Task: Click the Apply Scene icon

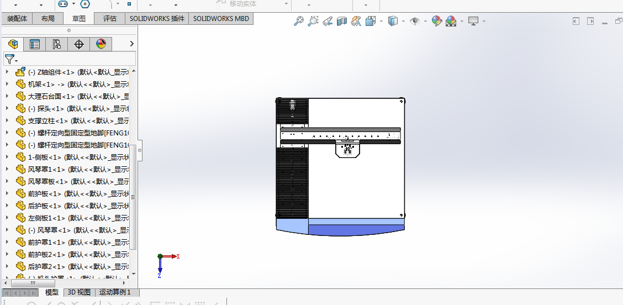Action: pyautogui.click(x=451, y=21)
